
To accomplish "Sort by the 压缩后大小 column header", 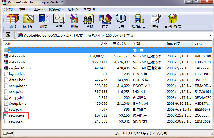I will pyautogui.click(x=120, y=44).
